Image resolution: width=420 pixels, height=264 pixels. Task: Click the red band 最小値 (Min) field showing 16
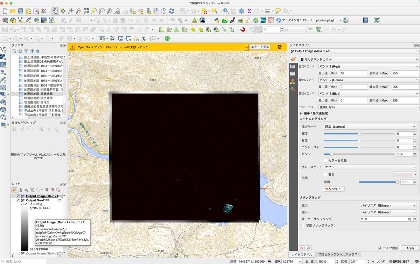353,73
